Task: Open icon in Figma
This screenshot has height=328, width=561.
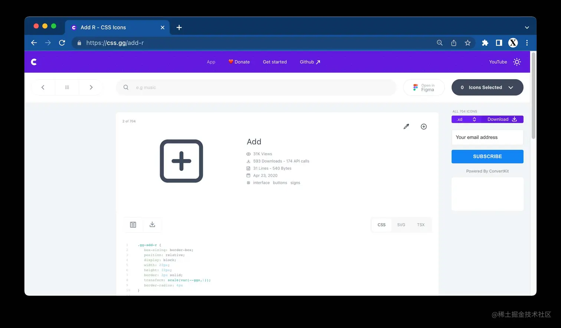Action: (x=424, y=87)
